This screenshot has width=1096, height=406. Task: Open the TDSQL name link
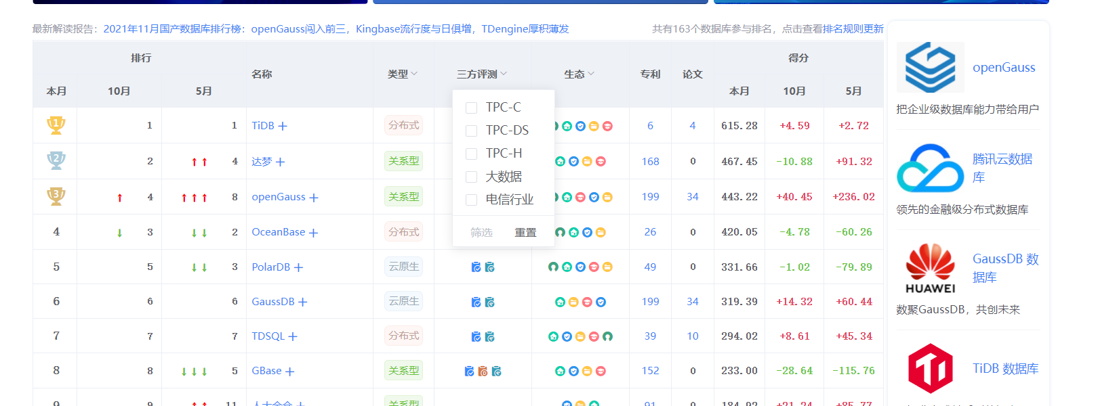point(268,336)
